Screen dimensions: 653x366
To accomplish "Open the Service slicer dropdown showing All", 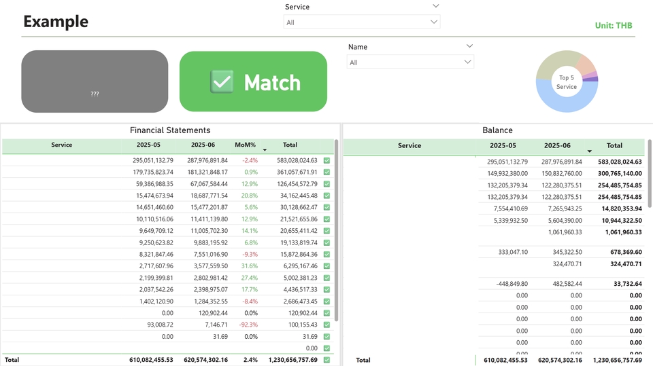I will point(361,22).
